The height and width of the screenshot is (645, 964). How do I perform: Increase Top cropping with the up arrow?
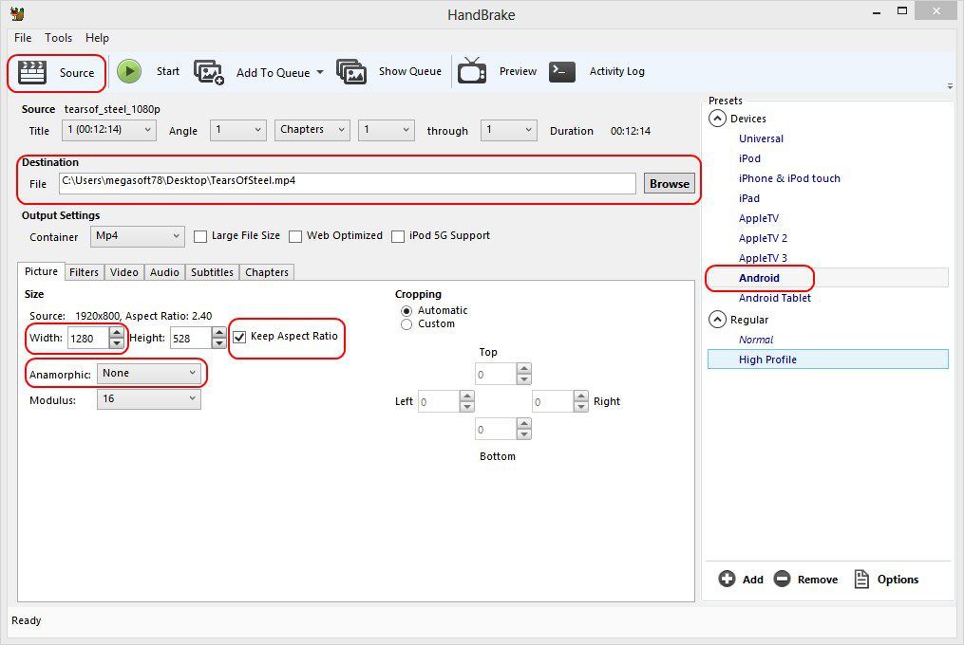click(x=524, y=369)
